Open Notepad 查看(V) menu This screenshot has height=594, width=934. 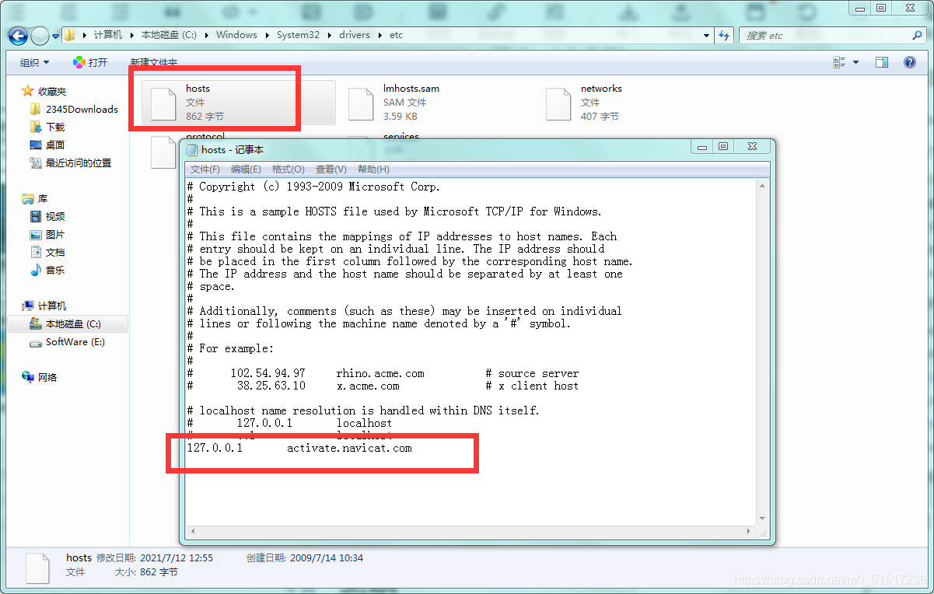tap(331, 169)
